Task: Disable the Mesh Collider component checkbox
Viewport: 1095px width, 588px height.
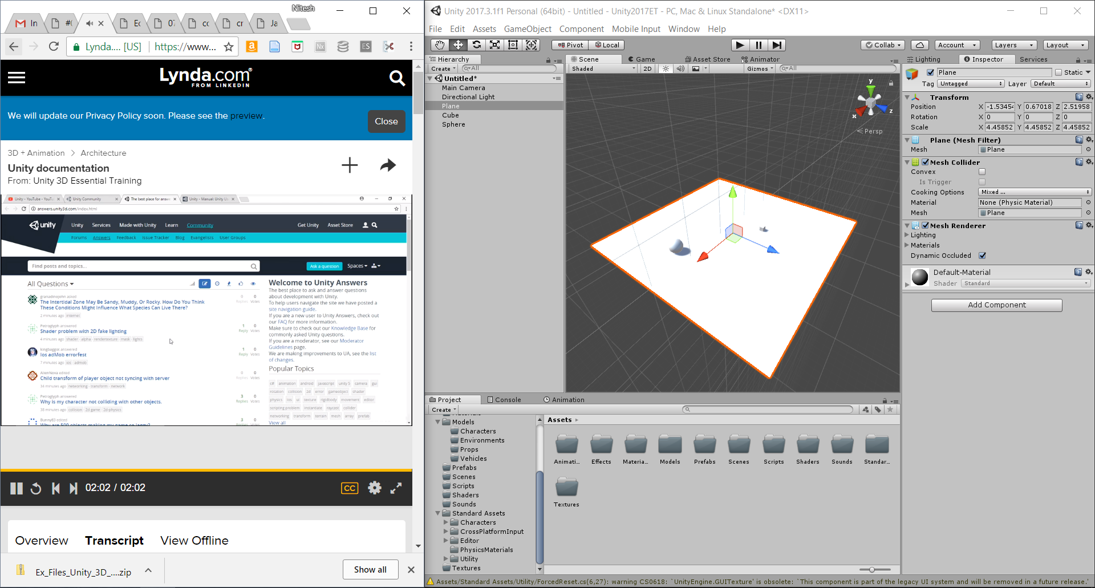Action: [926, 162]
